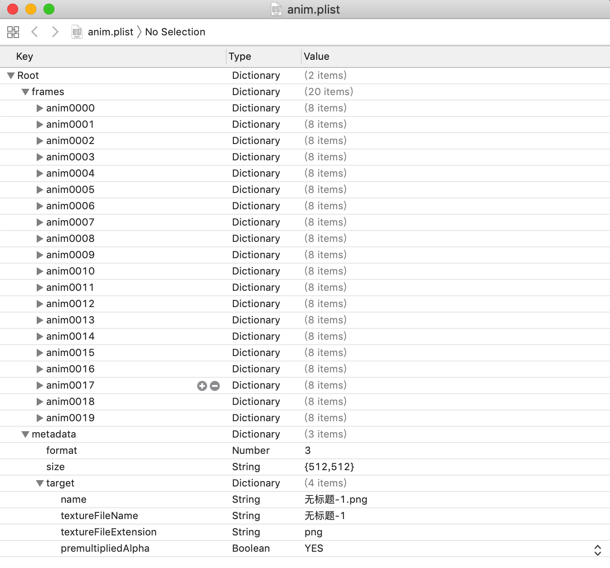Open anim.plist in the jump bar
This screenshot has height=568, width=610.
coord(111,32)
